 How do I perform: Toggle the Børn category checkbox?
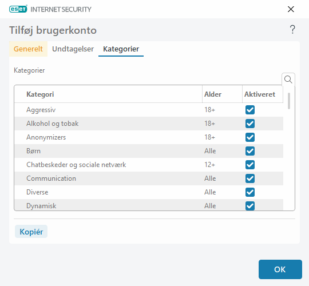[250, 151]
